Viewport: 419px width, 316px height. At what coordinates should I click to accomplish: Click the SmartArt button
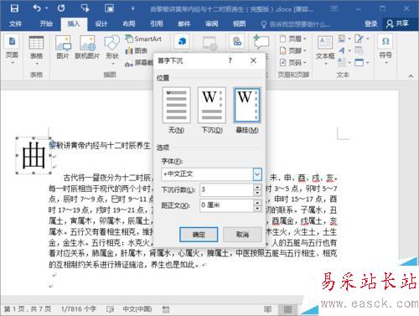coord(143,39)
